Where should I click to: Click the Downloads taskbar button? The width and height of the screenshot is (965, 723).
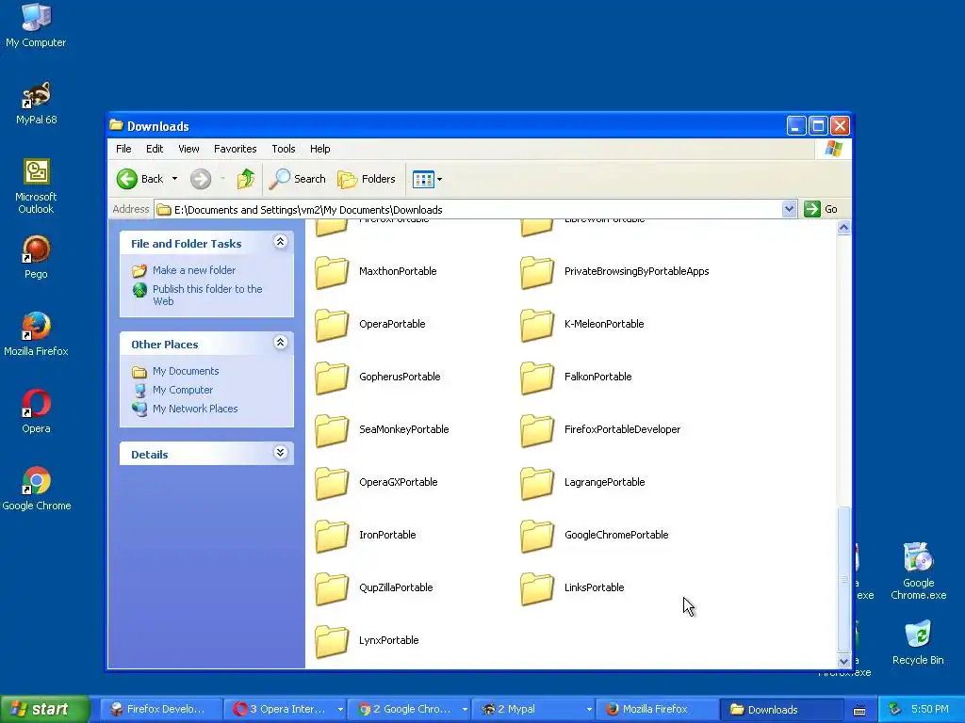click(781, 710)
